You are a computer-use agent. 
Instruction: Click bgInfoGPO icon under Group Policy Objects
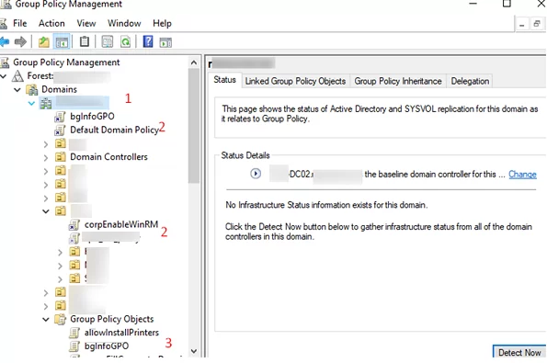74,346
